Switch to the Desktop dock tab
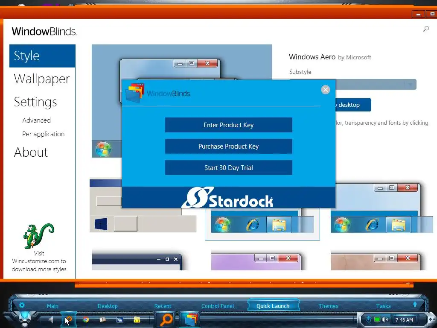The width and height of the screenshot is (437, 328). pos(108,306)
